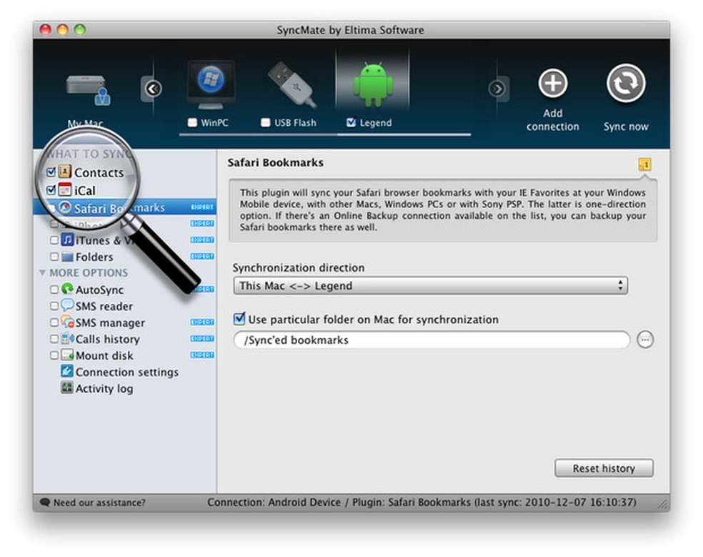Click the iTunes music note icon

67,240
